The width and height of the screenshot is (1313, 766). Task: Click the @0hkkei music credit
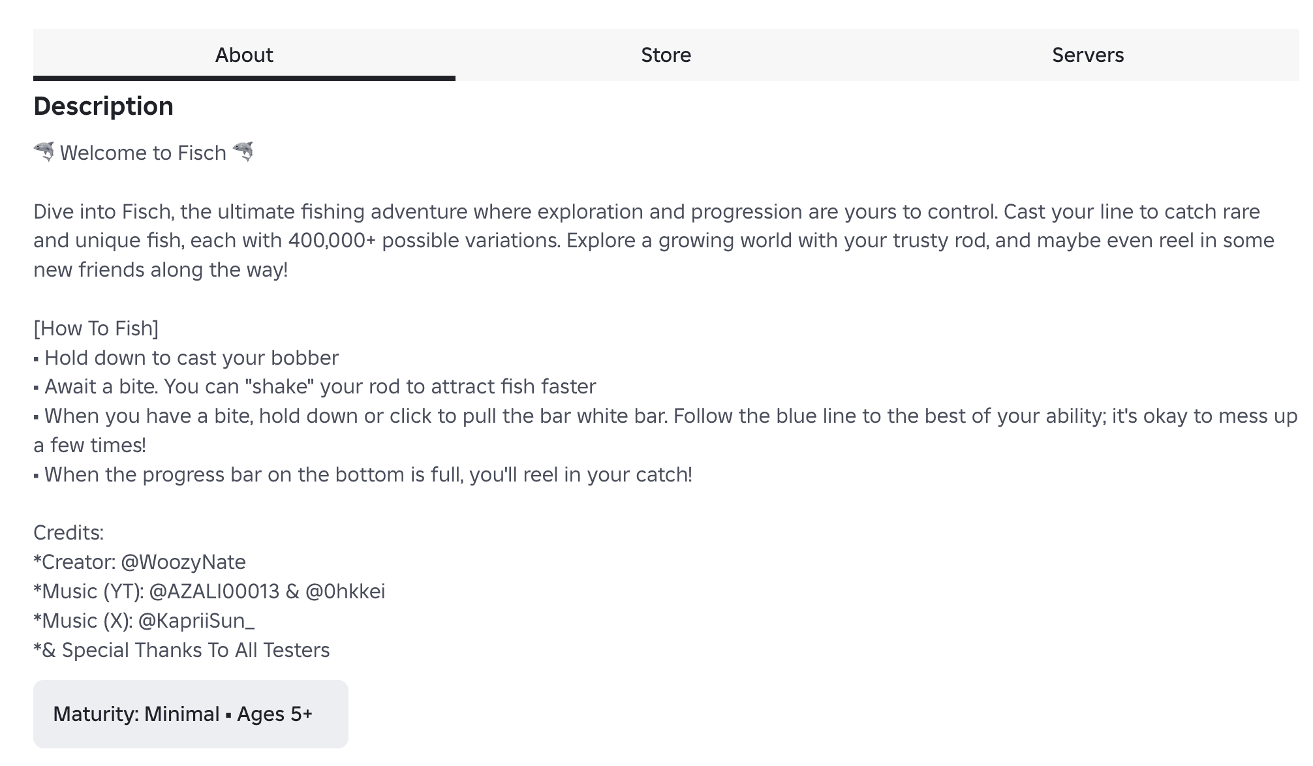(345, 591)
